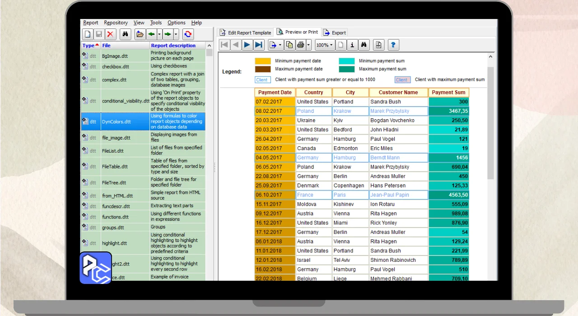Click the printer icon

301,45
